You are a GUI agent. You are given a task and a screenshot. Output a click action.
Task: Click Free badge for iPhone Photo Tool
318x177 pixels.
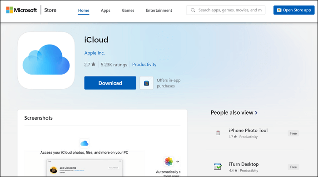(293, 133)
